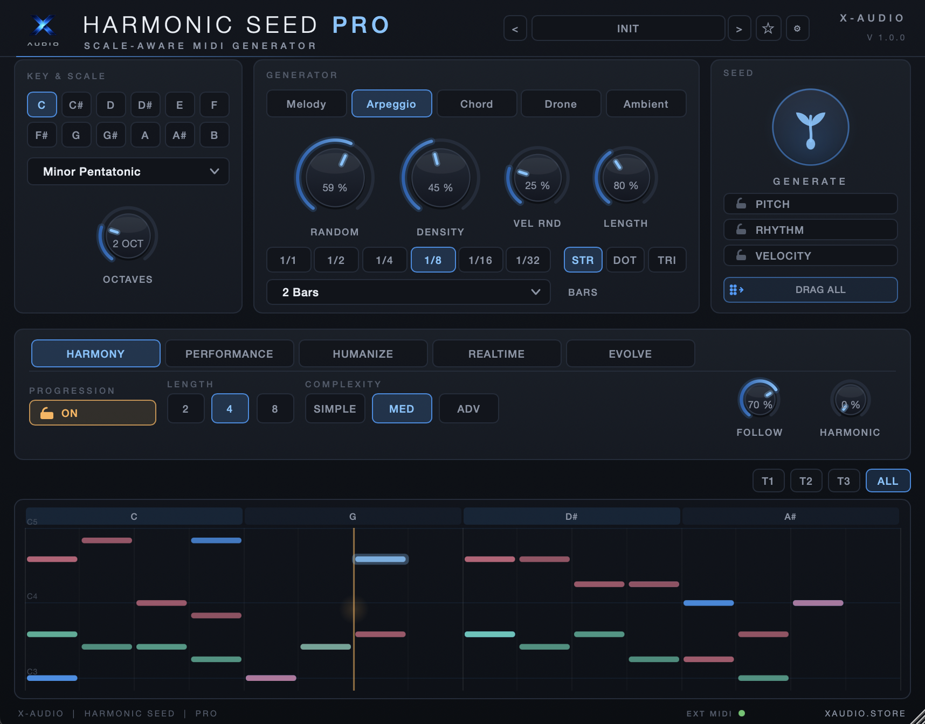Viewport: 925px width, 724px height.
Task: Open the Evolve tab
Action: pyautogui.click(x=630, y=353)
